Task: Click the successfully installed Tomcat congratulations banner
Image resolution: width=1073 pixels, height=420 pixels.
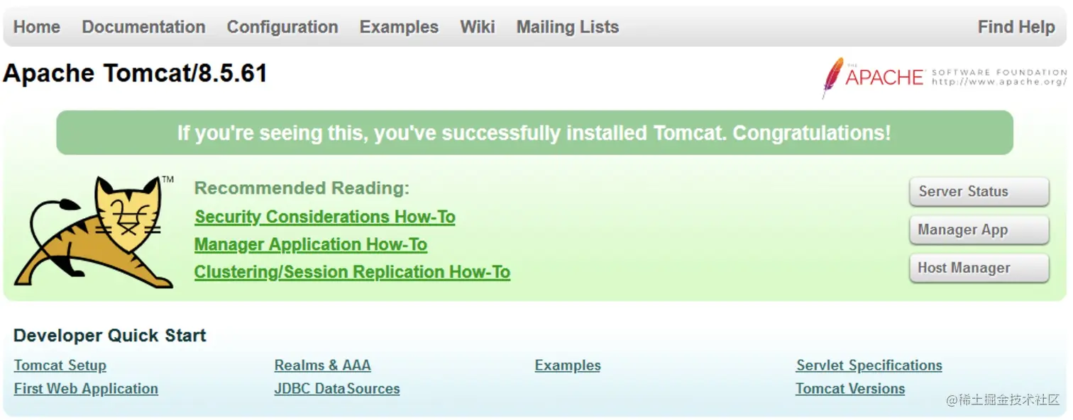Action: pyautogui.click(x=534, y=132)
